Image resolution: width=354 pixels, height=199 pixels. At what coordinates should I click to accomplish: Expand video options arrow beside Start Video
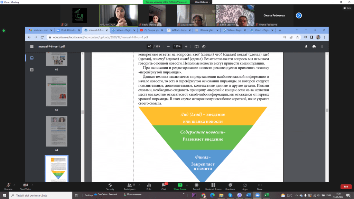pos(33,184)
